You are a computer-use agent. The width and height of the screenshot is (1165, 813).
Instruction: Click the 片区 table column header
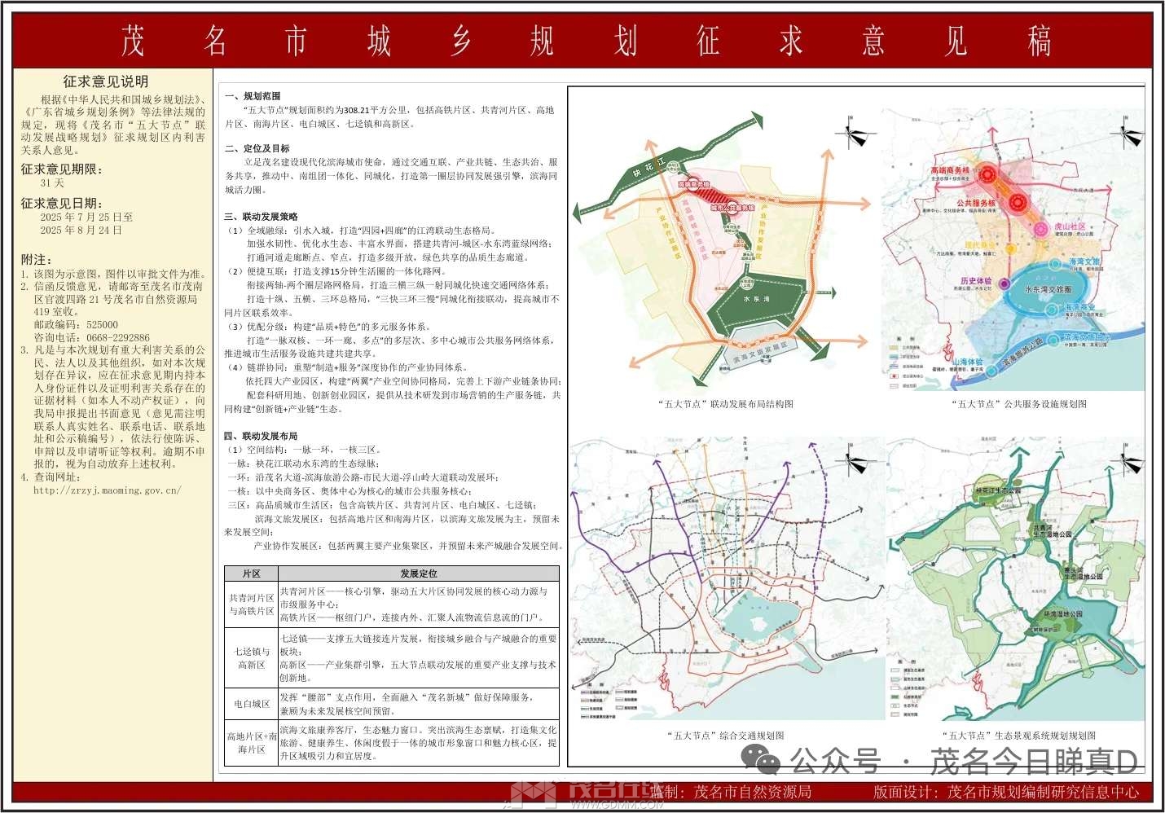[251, 573]
